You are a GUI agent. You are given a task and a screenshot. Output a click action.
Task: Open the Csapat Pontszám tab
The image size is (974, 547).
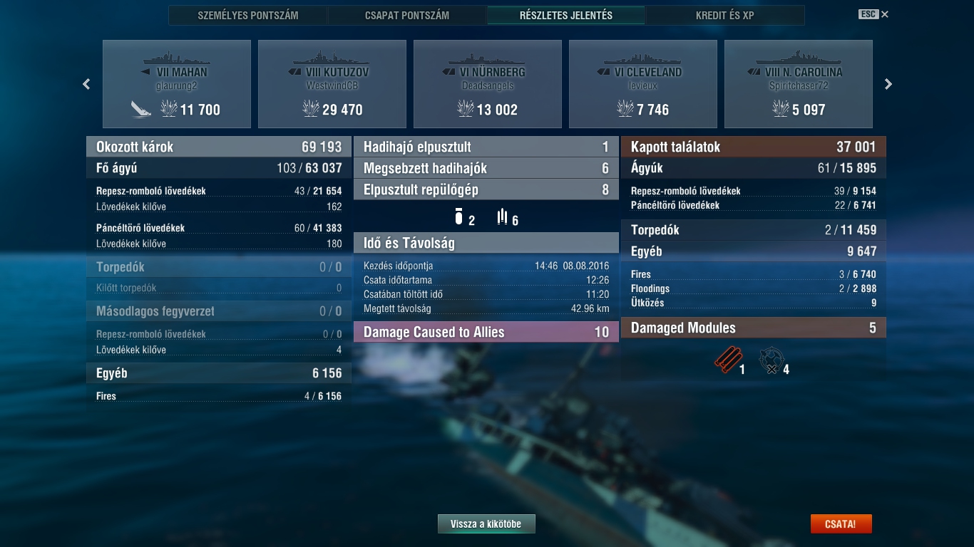coord(407,15)
